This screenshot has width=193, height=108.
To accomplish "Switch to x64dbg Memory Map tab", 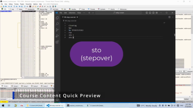I will tap(42, 9).
